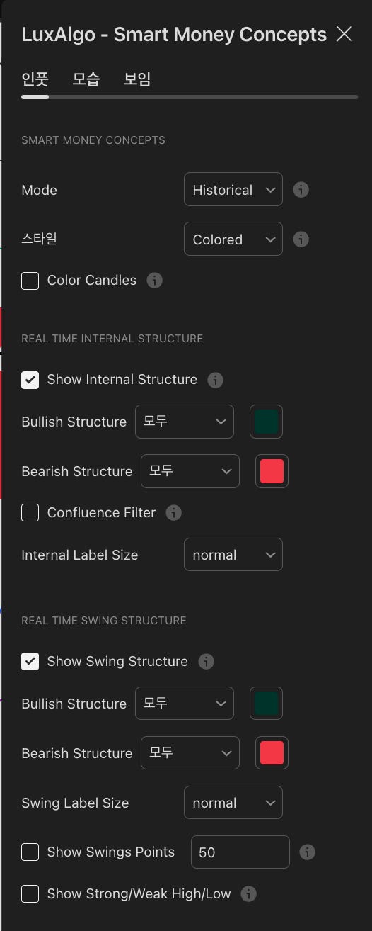Enable the Confluence Filter checkbox
Screen dimensions: 372x931
click(30, 513)
